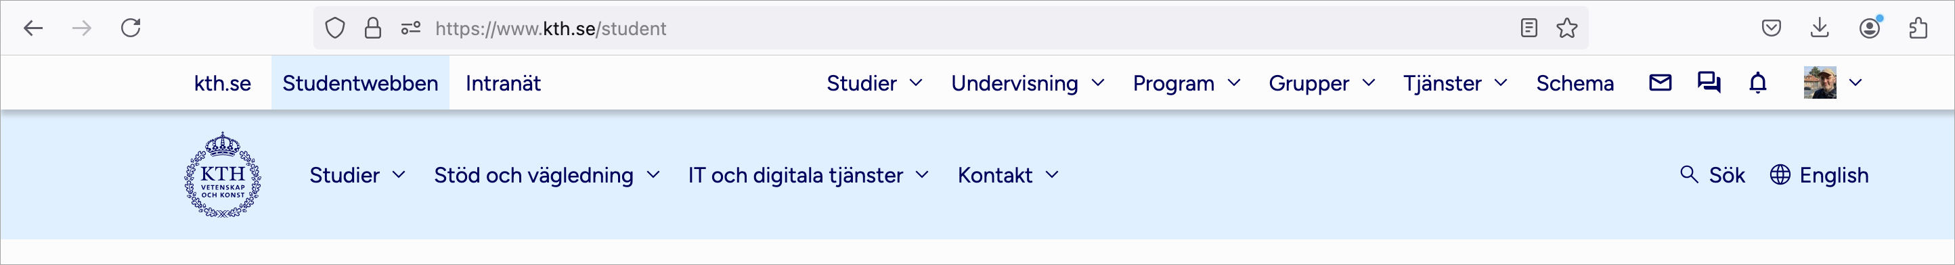Select the Studentwebben tab
The height and width of the screenshot is (265, 1955).
point(361,82)
